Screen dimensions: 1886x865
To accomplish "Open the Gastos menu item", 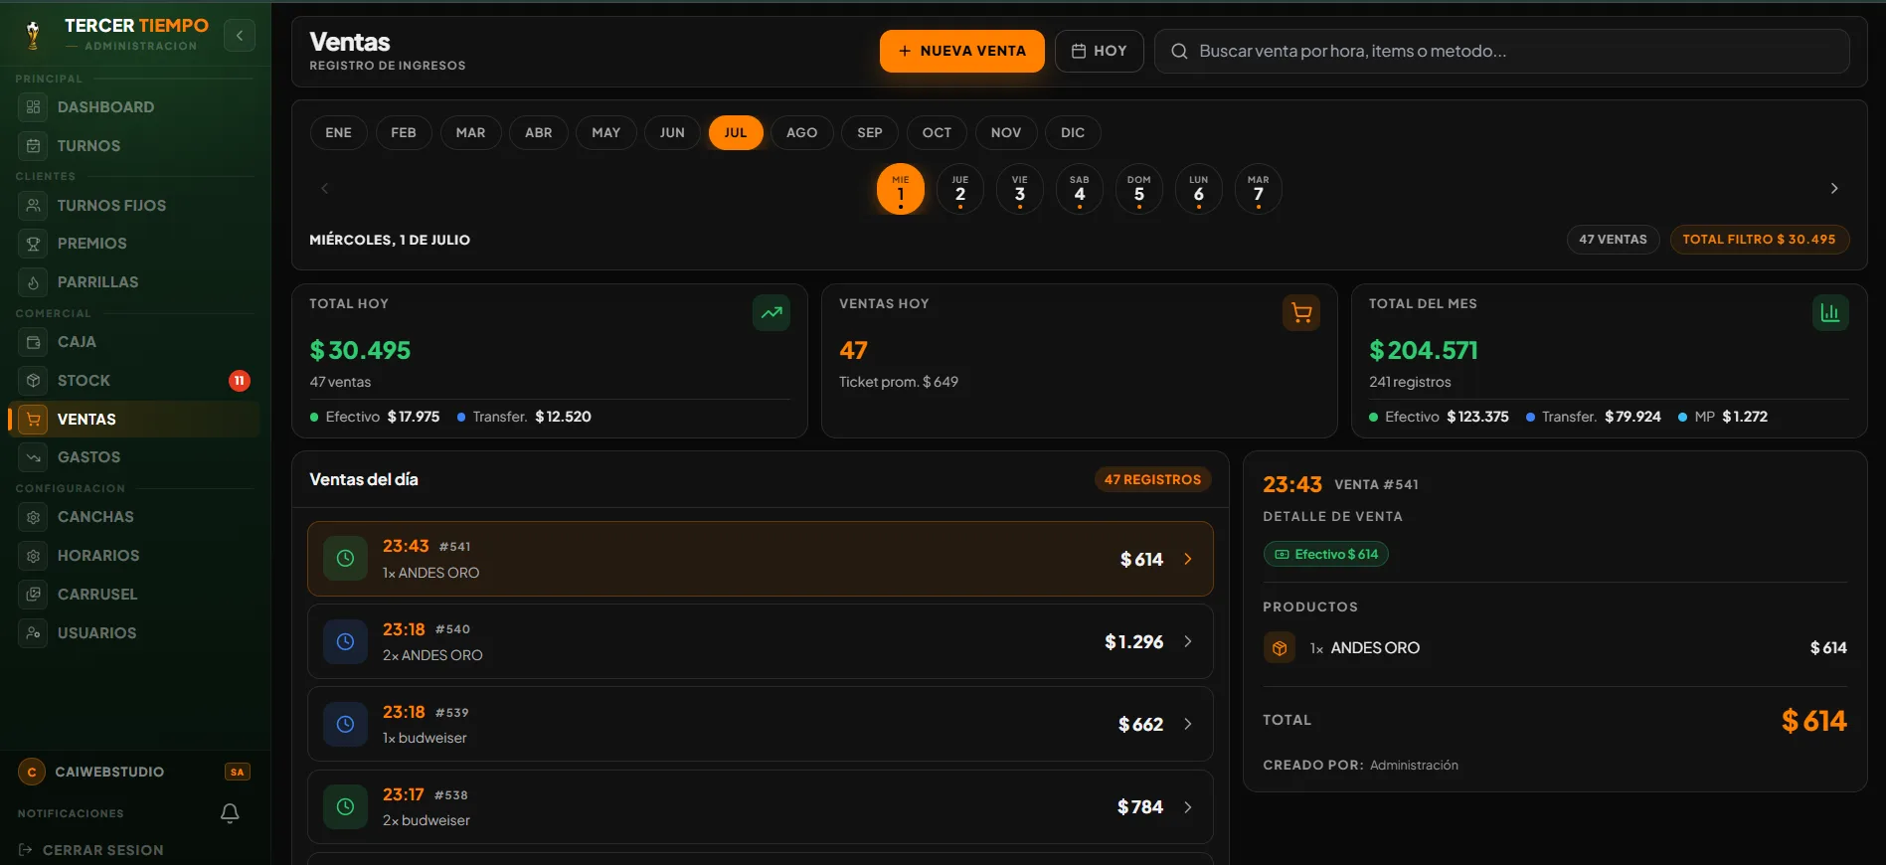I will (134, 456).
